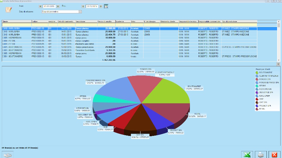This screenshot has height=158, width=282.
Task: Sort by the Data di inserimento column header
Action: (x=66, y=21)
